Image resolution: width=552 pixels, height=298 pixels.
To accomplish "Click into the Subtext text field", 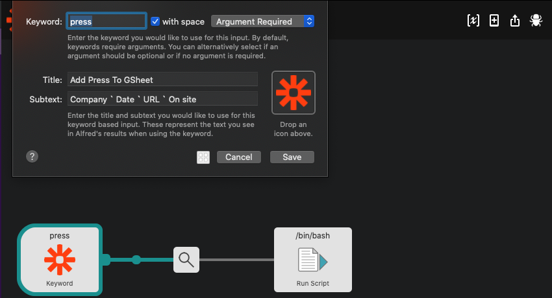I will click(162, 99).
